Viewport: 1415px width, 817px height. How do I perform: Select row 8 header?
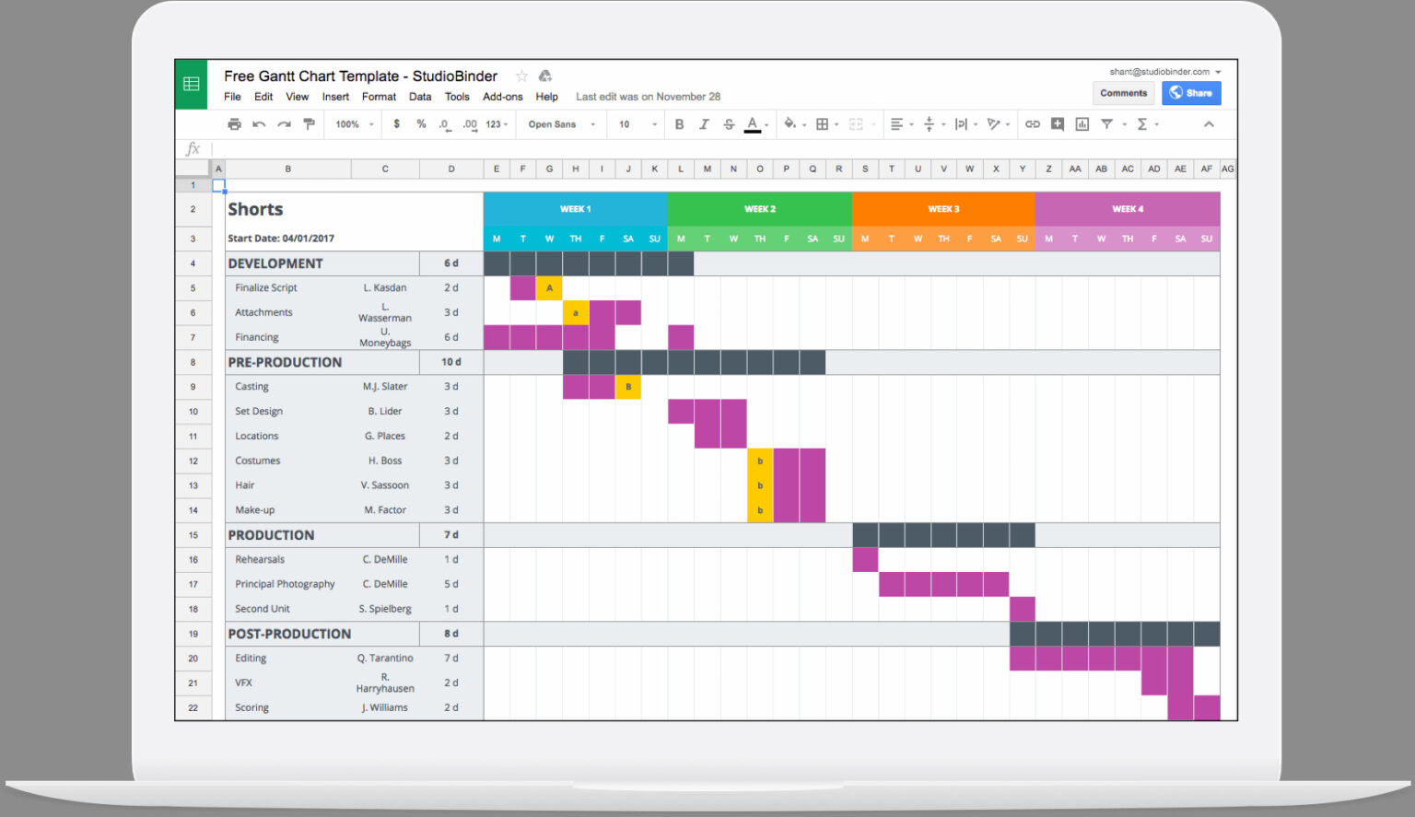pyautogui.click(x=193, y=362)
